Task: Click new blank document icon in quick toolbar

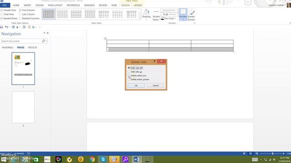Action: 29,27
